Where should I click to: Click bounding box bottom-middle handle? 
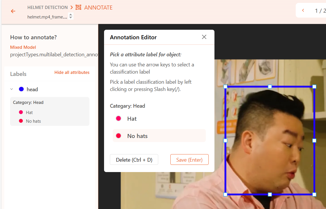(270, 195)
